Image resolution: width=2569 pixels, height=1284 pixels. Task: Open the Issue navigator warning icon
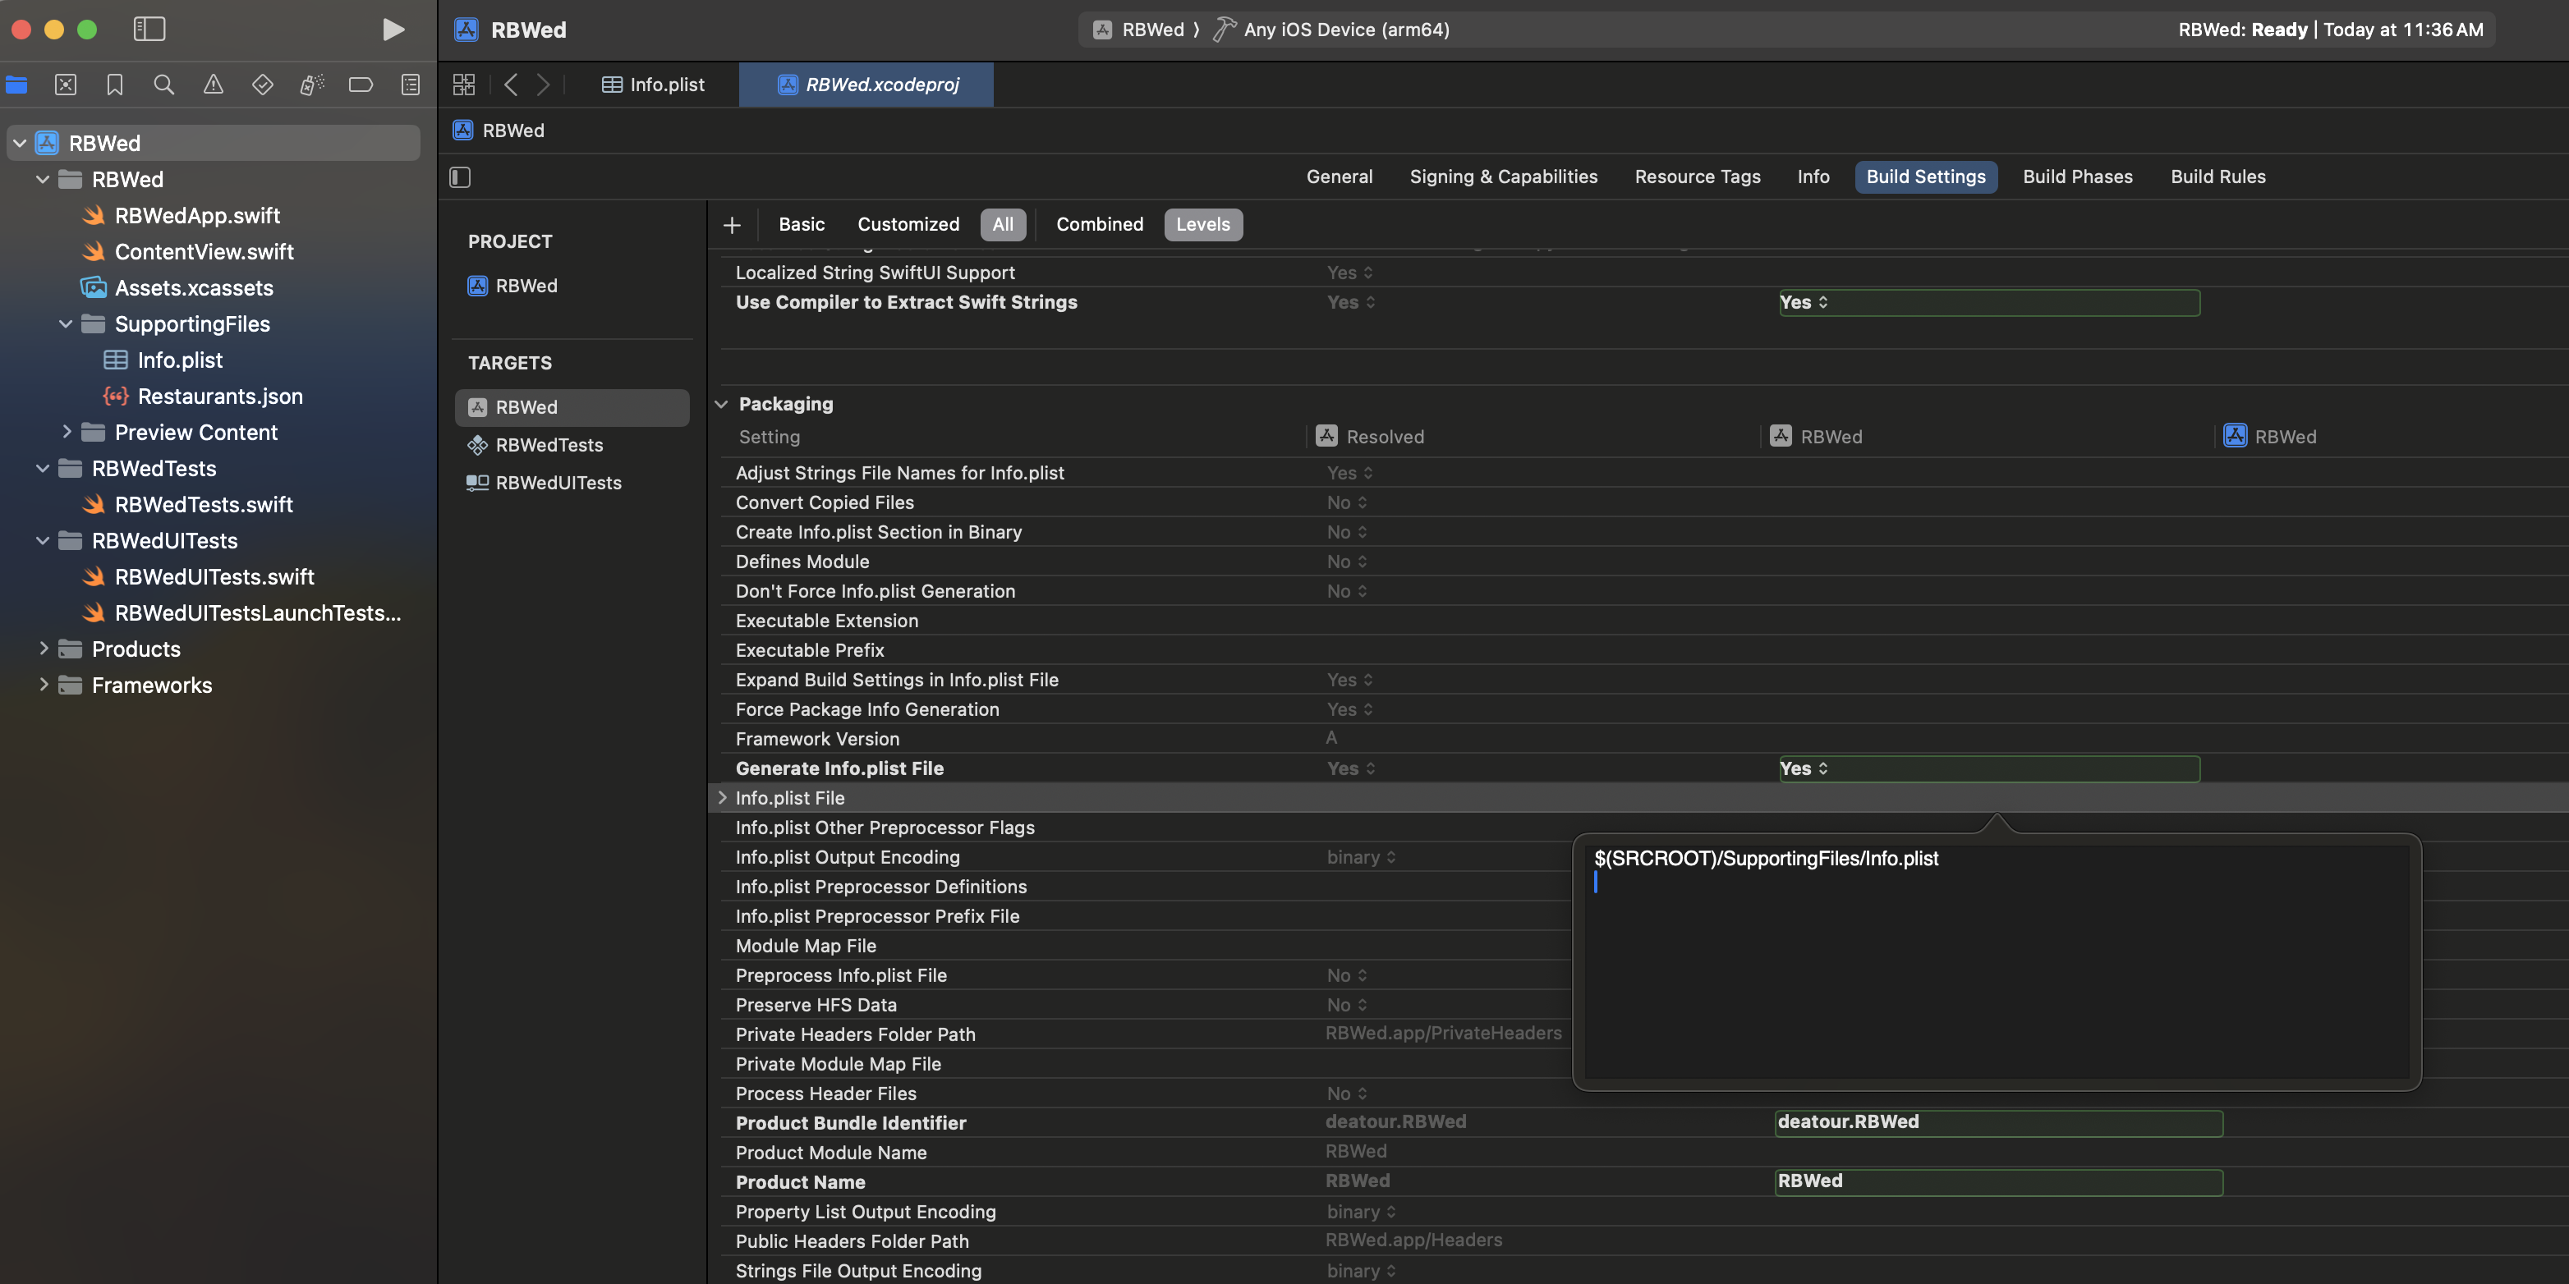214,85
